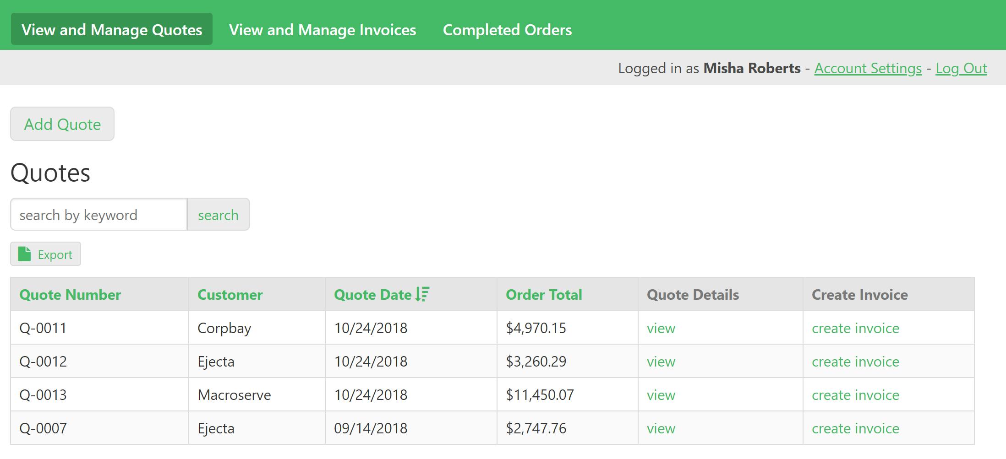This screenshot has height=459, width=1006.
Task: Click the Export button label
Action: 55,254
